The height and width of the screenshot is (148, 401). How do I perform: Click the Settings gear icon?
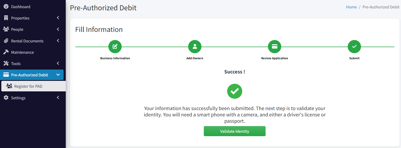pyautogui.click(x=6, y=98)
